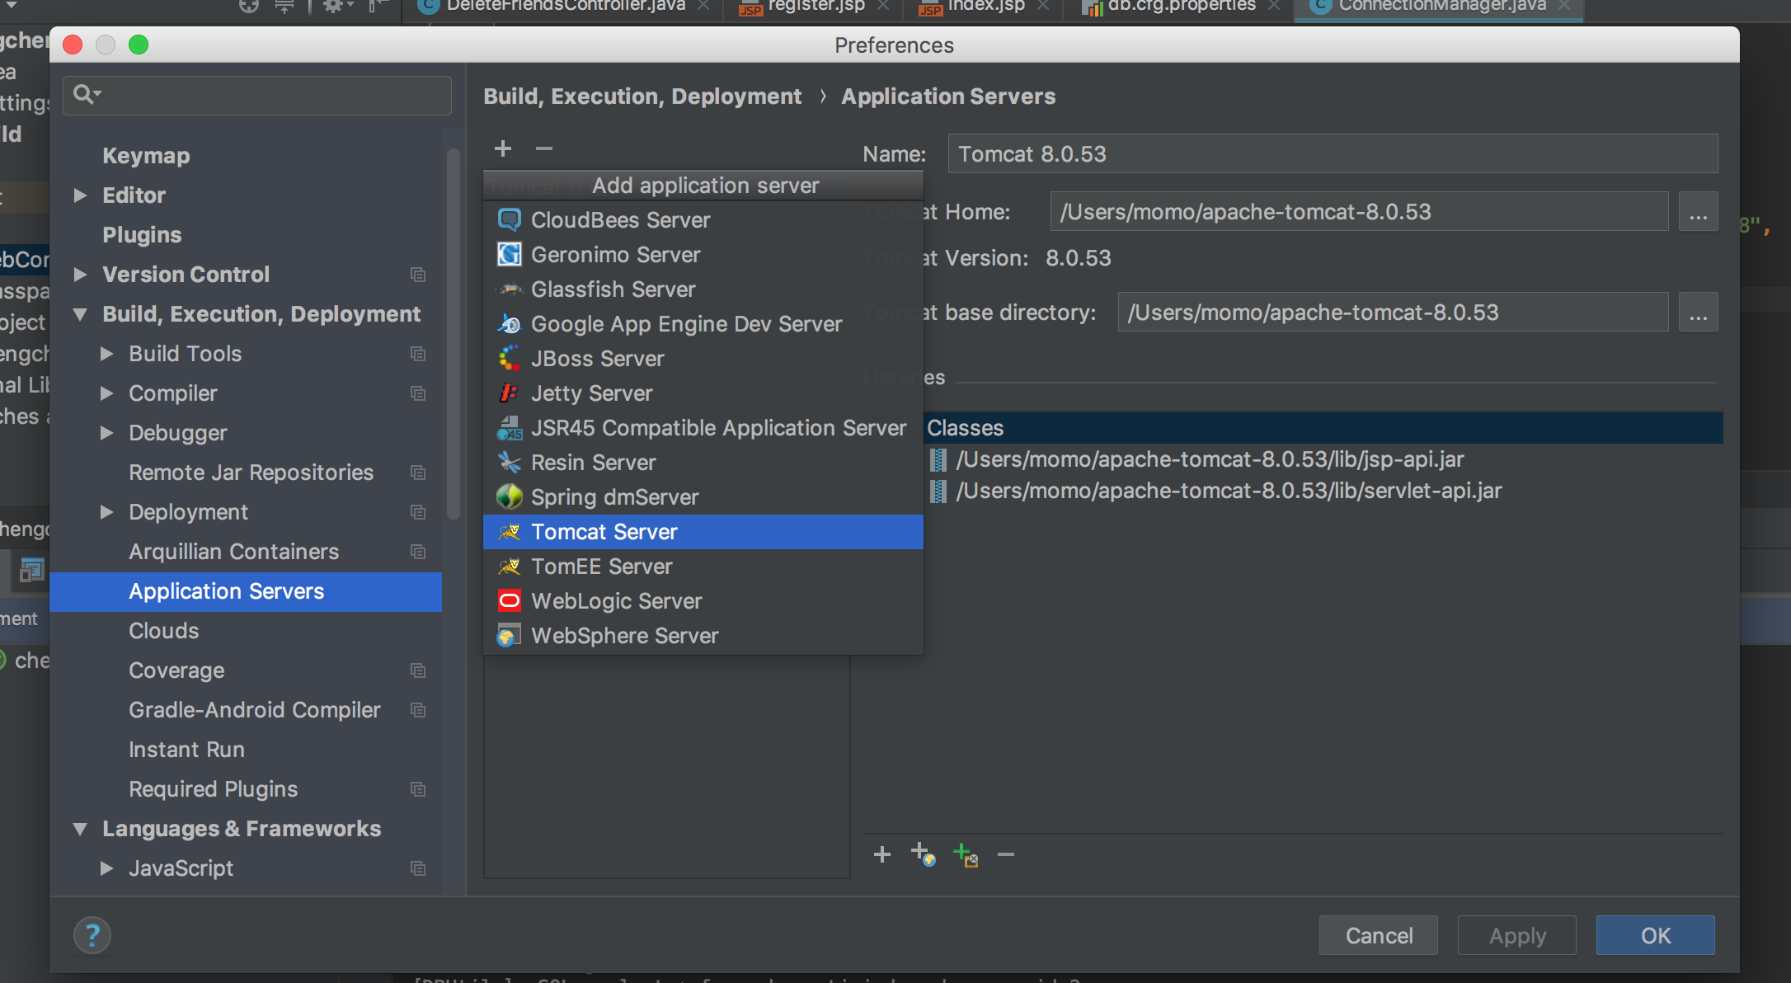Click browse button next to Tomcat Home
Image resolution: width=1791 pixels, height=983 pixels.
(x=1698, y=213)
